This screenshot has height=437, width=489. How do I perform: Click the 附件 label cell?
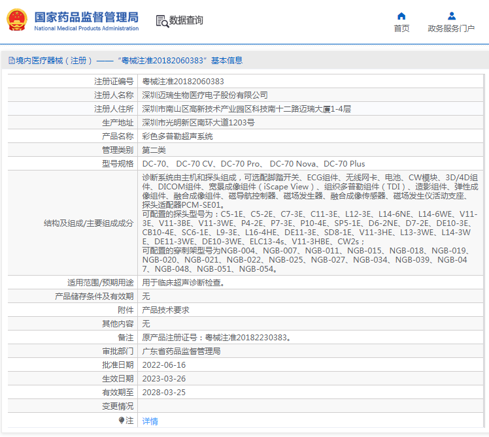pos(73,310)
